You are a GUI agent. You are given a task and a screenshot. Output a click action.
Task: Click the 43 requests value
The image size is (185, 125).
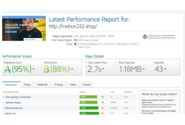(159, 69)
